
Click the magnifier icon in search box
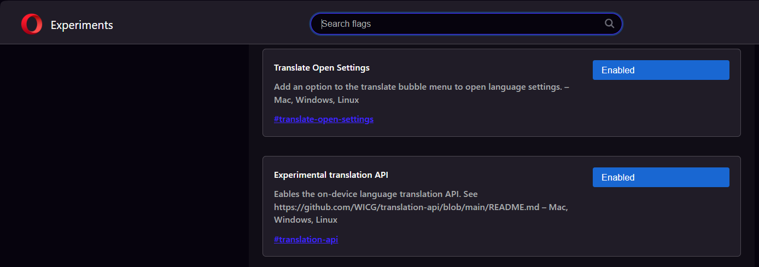(609, 24)
